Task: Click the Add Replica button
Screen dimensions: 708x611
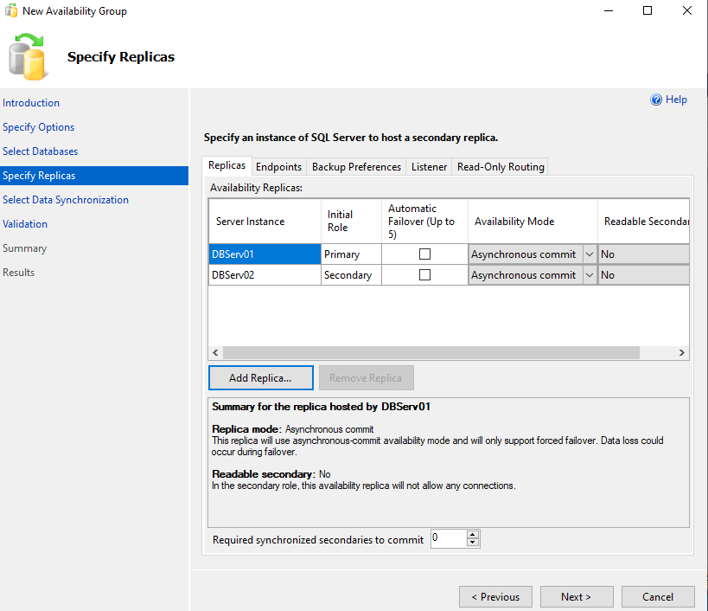Action: coord(260,378)
